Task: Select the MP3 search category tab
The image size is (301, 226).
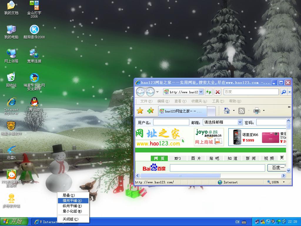Action: (x=177, y=158)
